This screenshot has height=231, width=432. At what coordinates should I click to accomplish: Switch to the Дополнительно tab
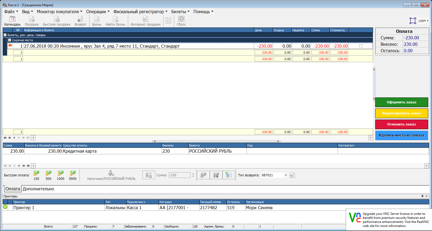click(x=38, y=189)
